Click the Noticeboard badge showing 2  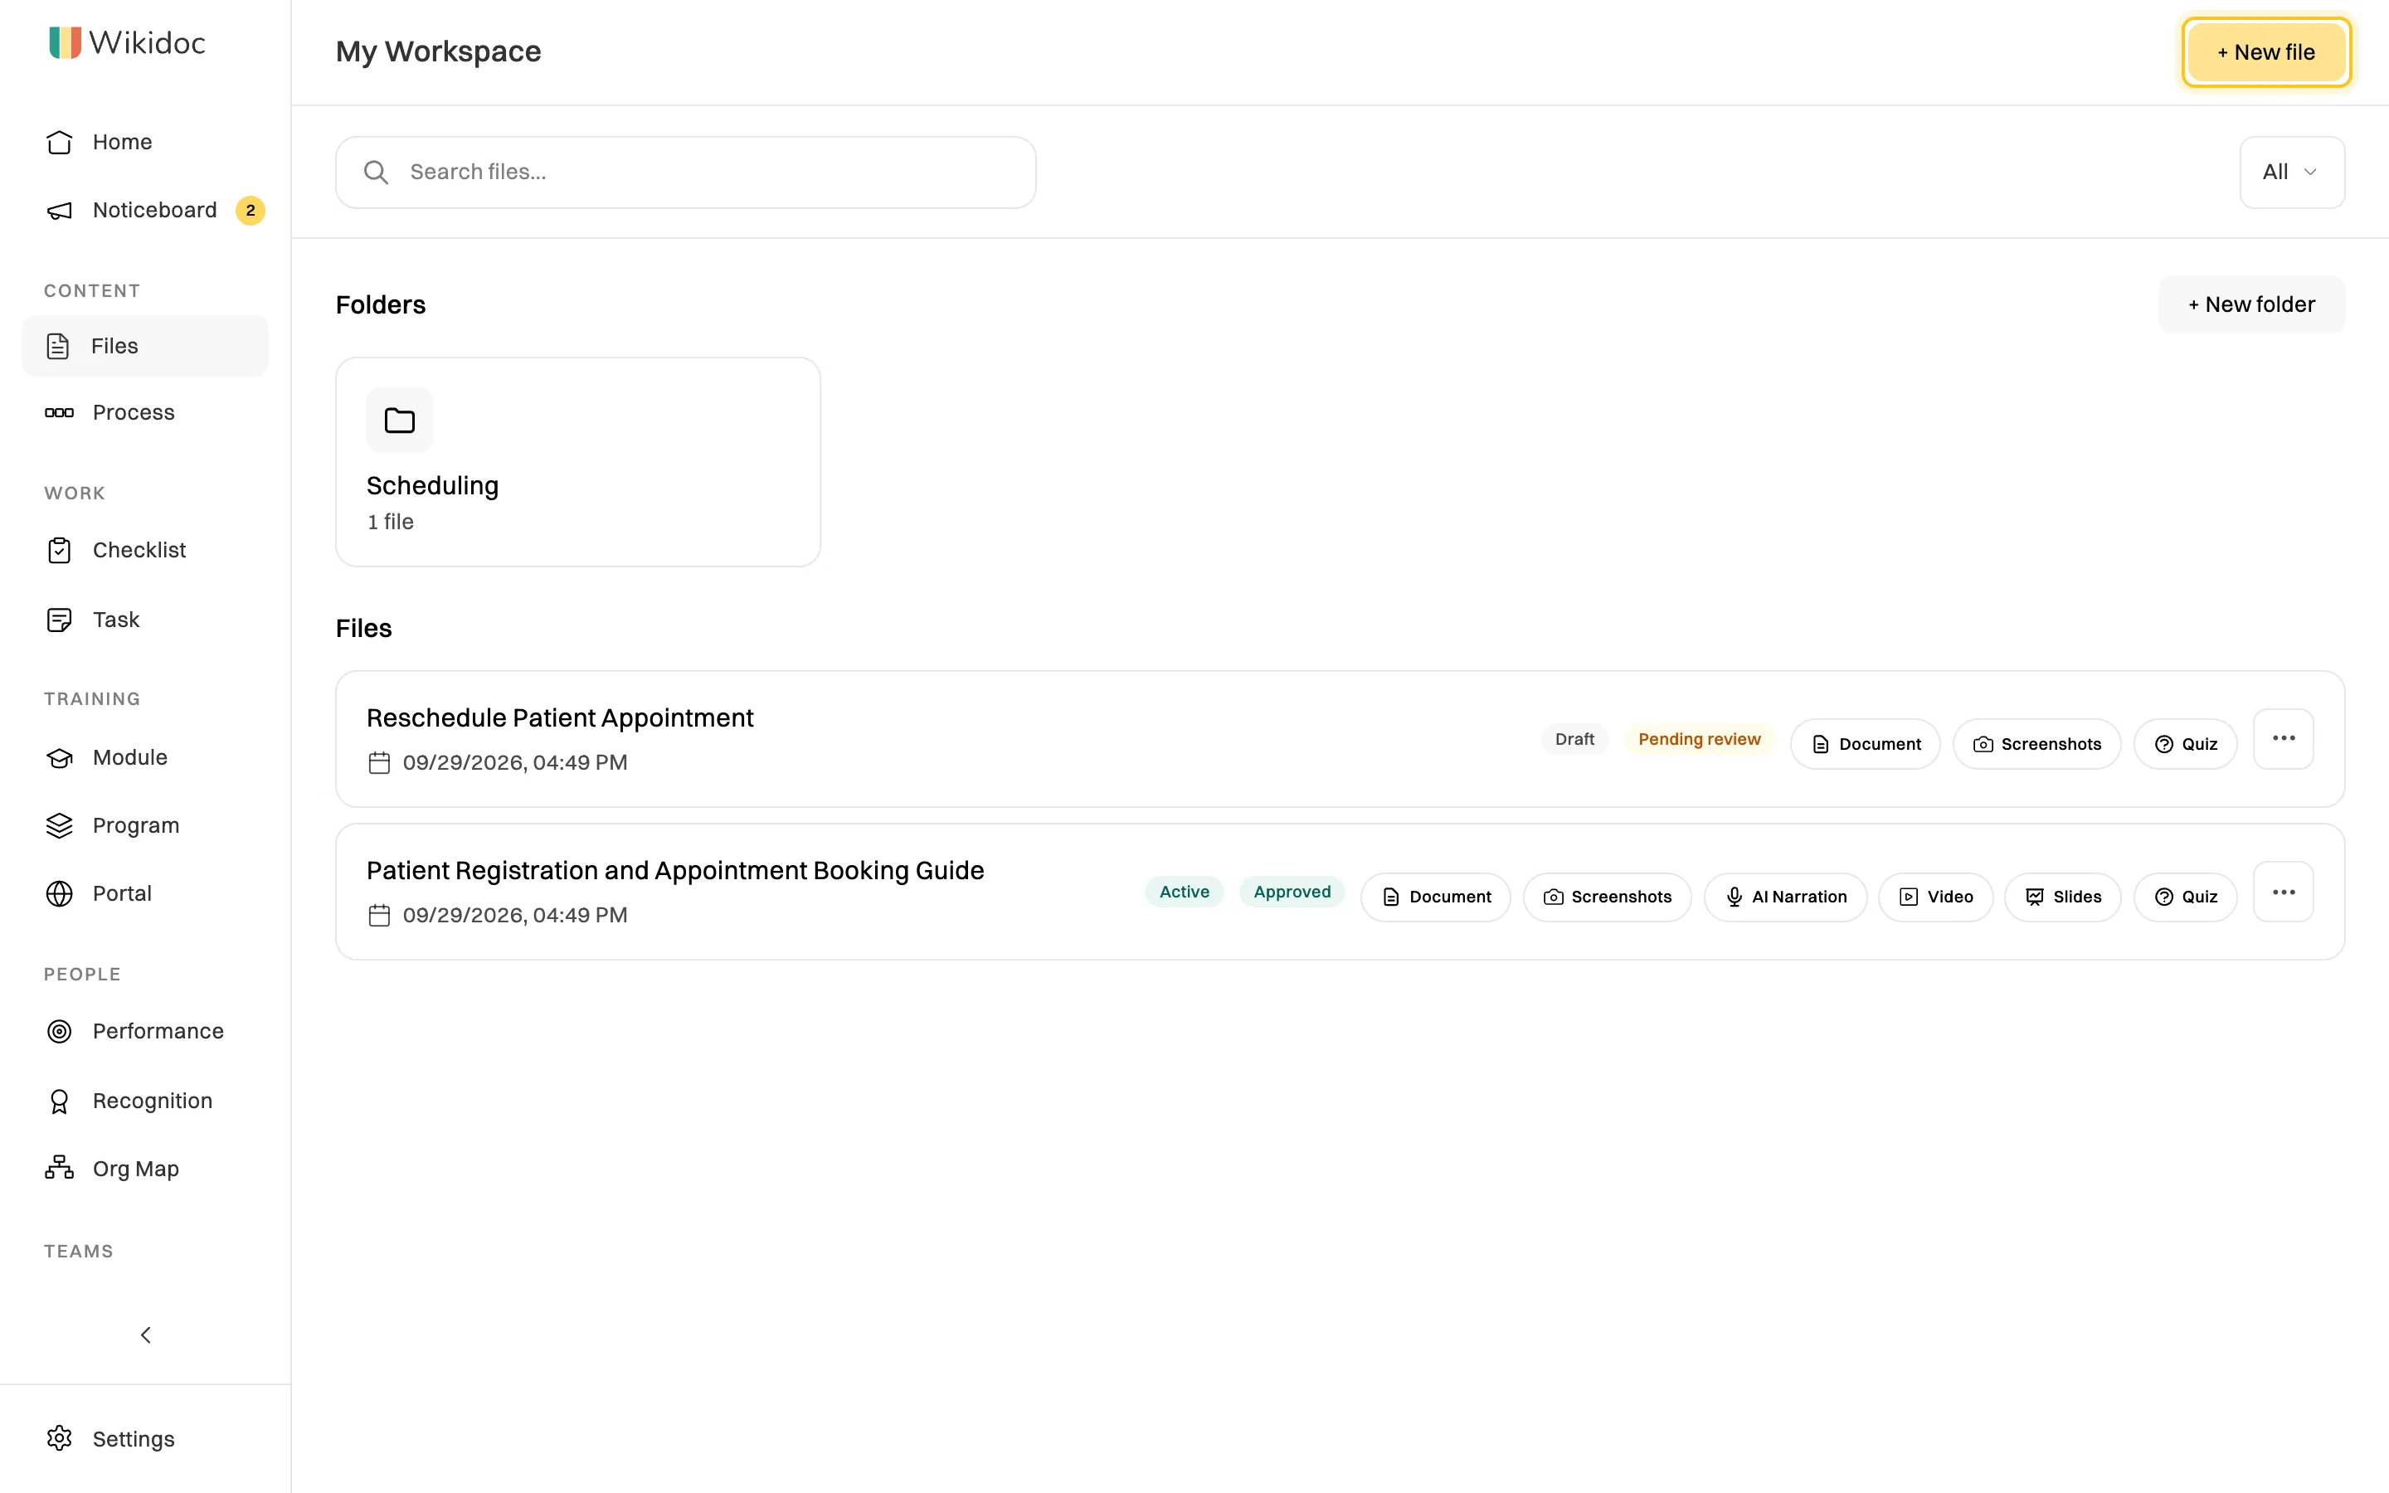point(251,211)
